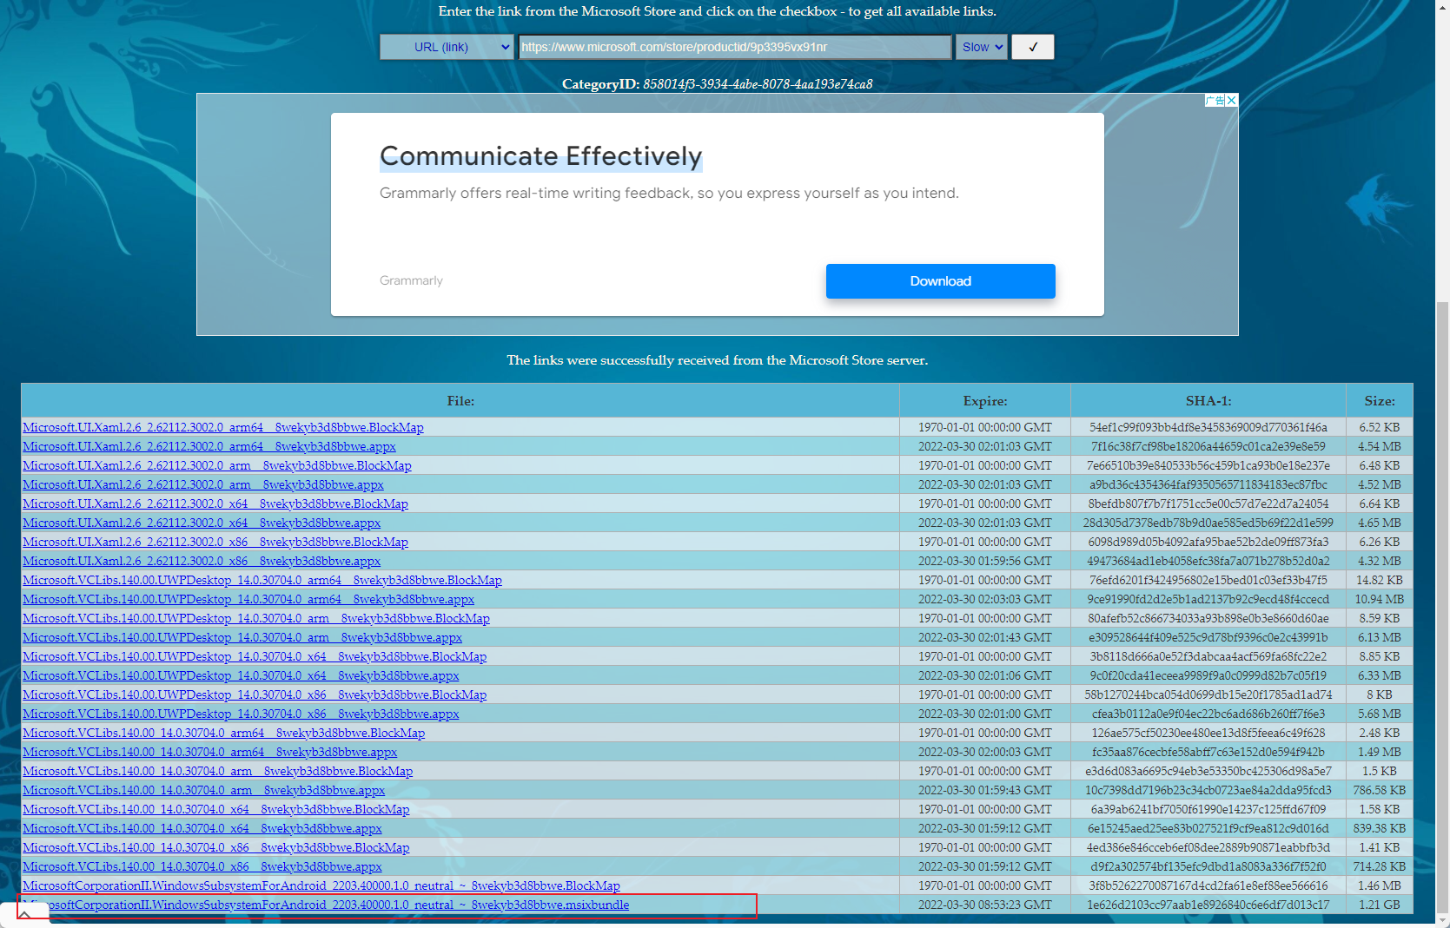Click the up chevron at bottom-left corner
Viewport: 1450px width, 928px height.
[x=25, y=914]
